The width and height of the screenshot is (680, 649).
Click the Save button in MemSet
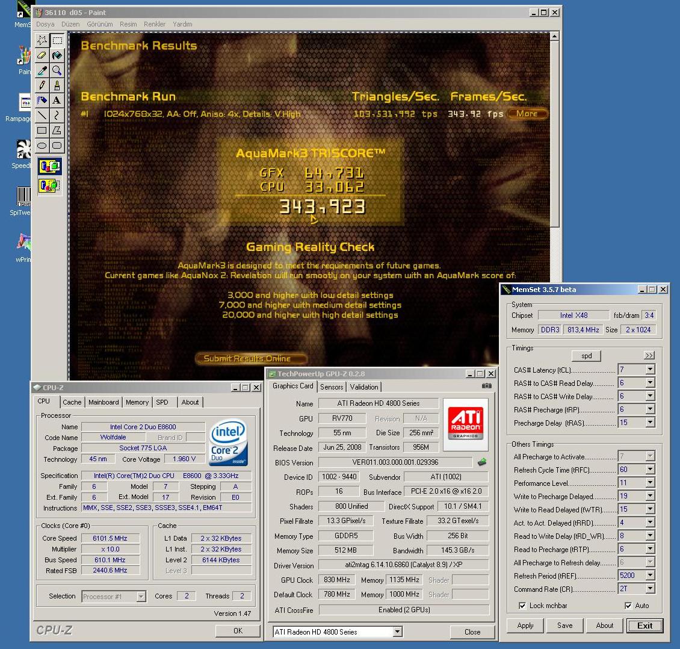564,626
